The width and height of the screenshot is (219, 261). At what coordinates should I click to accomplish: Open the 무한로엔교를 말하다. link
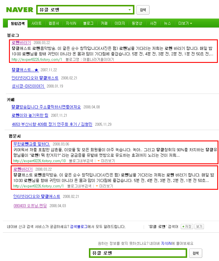pos(32,144)
